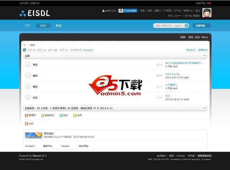Click the 黄豆 forum bubble icon
This screenshot has height=170, width=230.
[28, 64]
